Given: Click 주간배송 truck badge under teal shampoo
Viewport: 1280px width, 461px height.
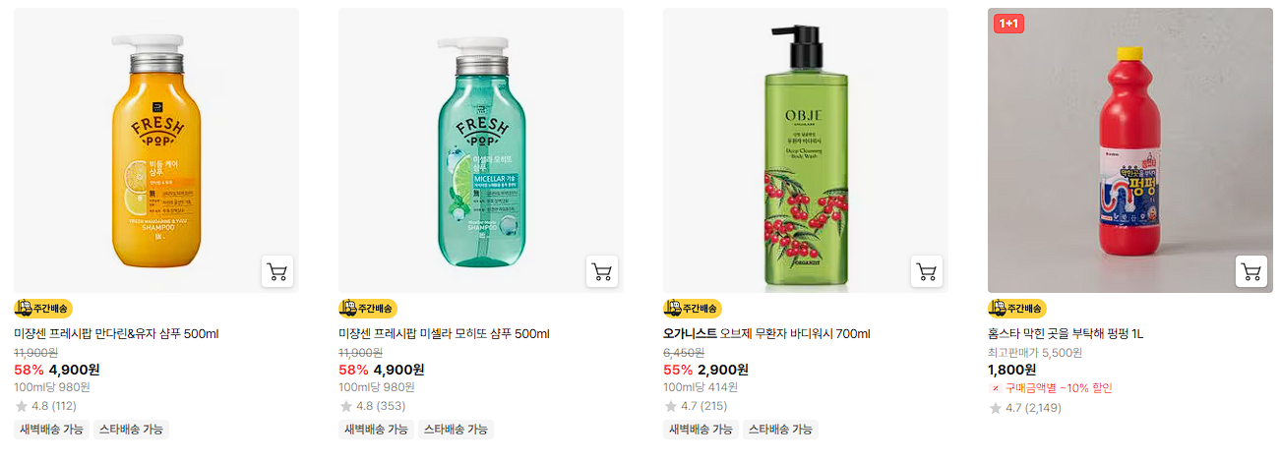Looking at the screenshot, I should 368,309.
